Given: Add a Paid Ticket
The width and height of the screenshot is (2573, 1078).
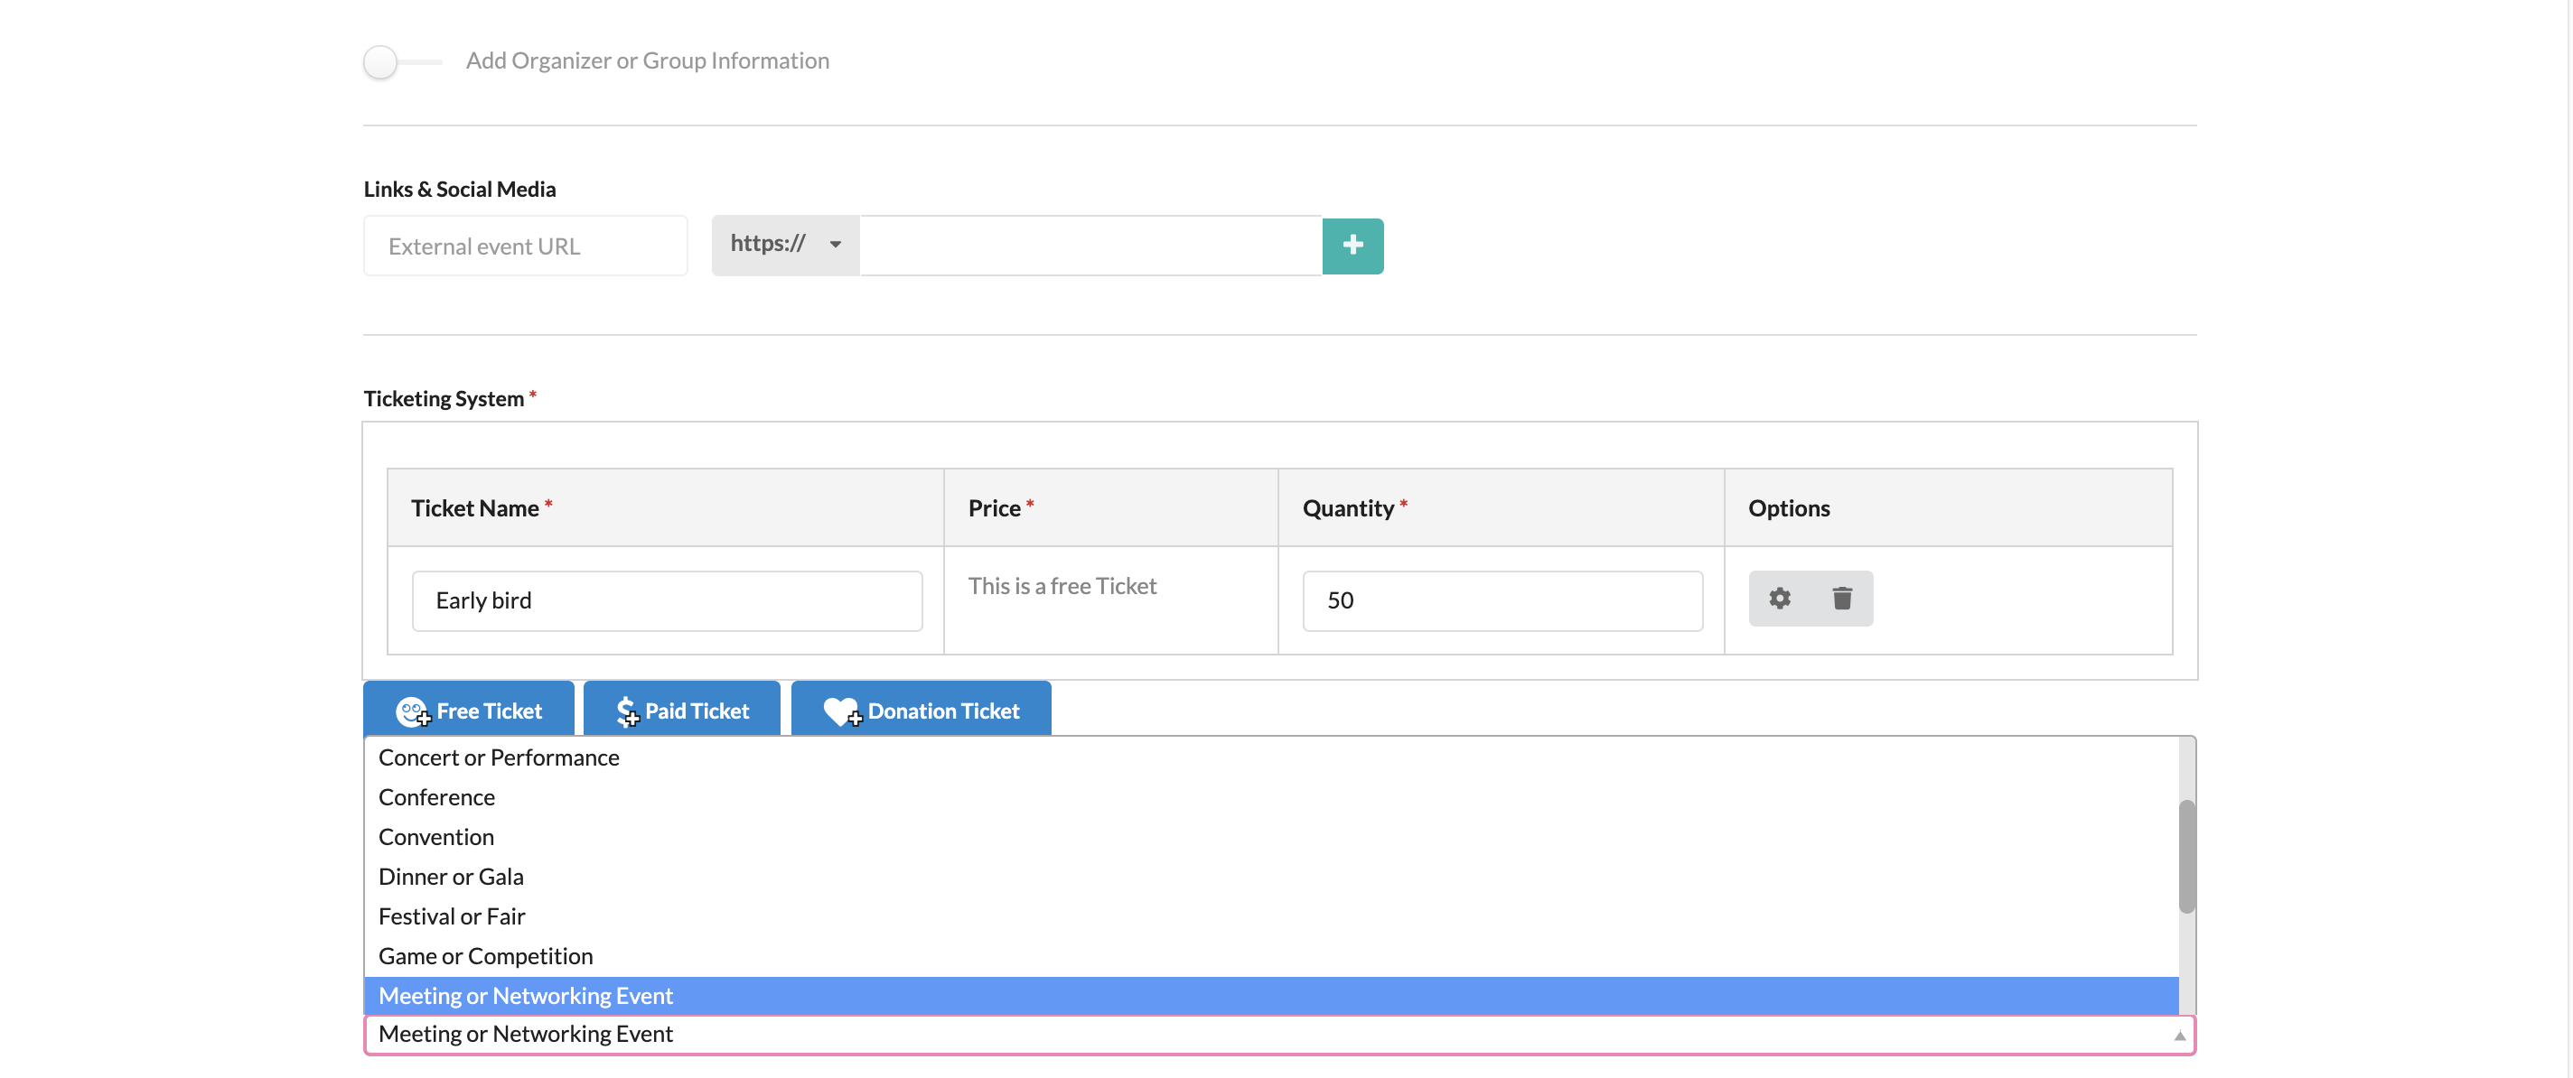Looking at the screenshot, I should point(682,710).
